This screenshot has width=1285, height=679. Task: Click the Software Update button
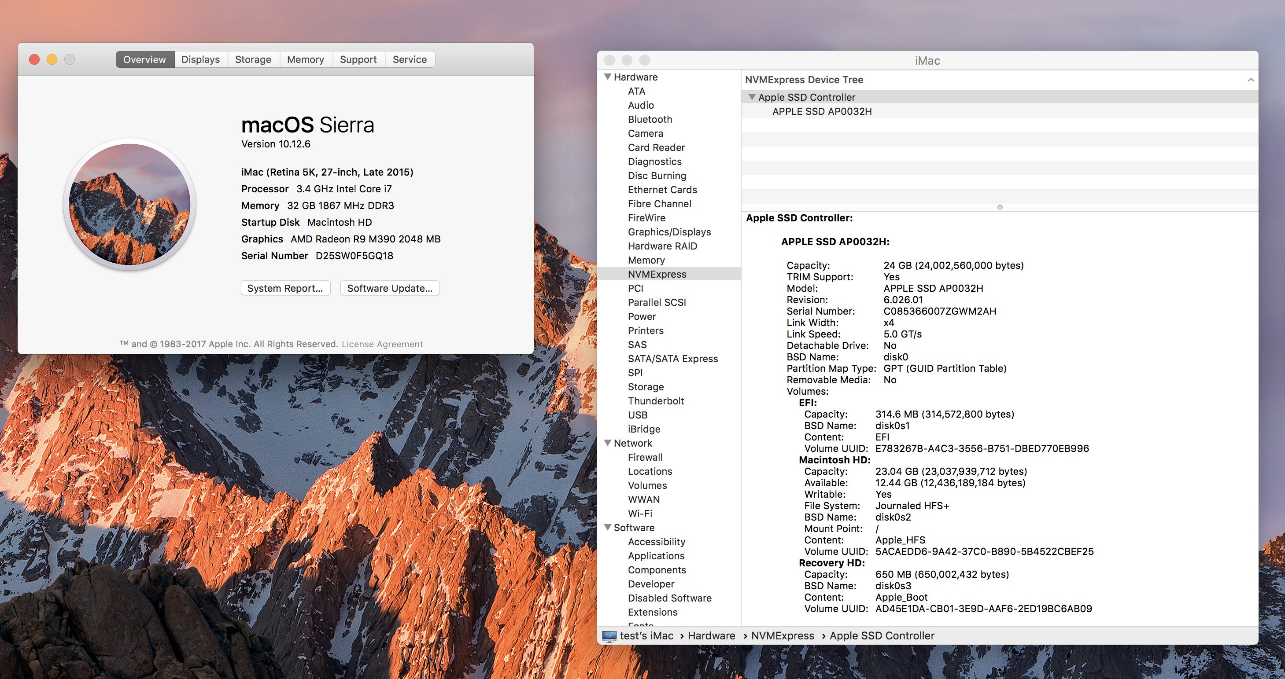(390, 288)
